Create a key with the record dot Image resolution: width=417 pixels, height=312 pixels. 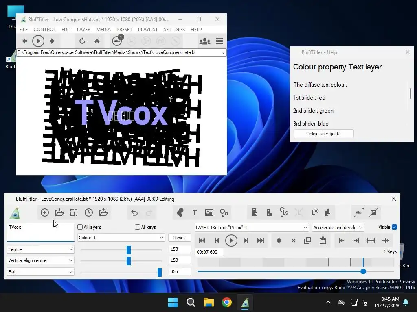click(279, 240)
